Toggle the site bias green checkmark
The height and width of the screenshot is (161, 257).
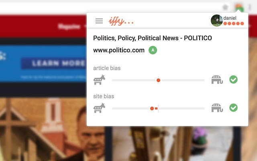(233, 108)
